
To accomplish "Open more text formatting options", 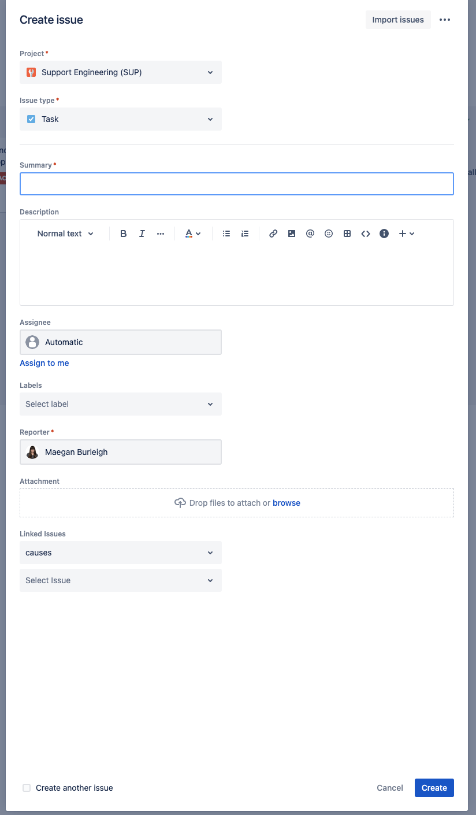I will pyautogui.click(x=161, y=234).
